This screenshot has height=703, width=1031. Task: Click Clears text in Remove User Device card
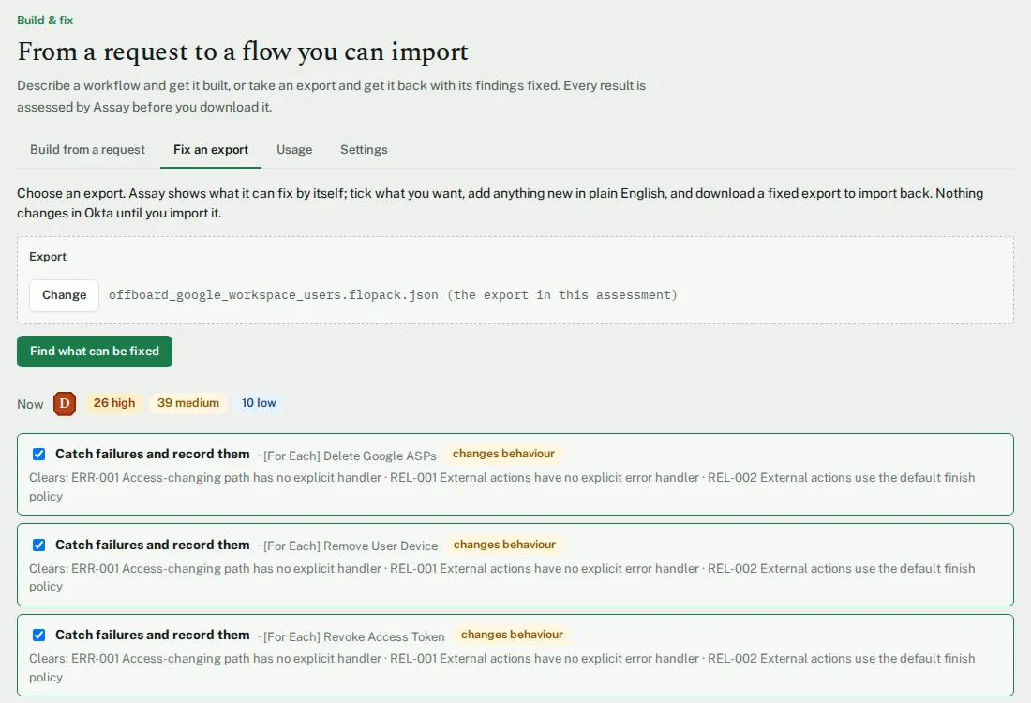pos(501,577)
